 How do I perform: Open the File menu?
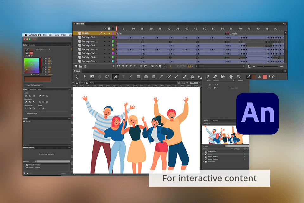click(45, 35)
